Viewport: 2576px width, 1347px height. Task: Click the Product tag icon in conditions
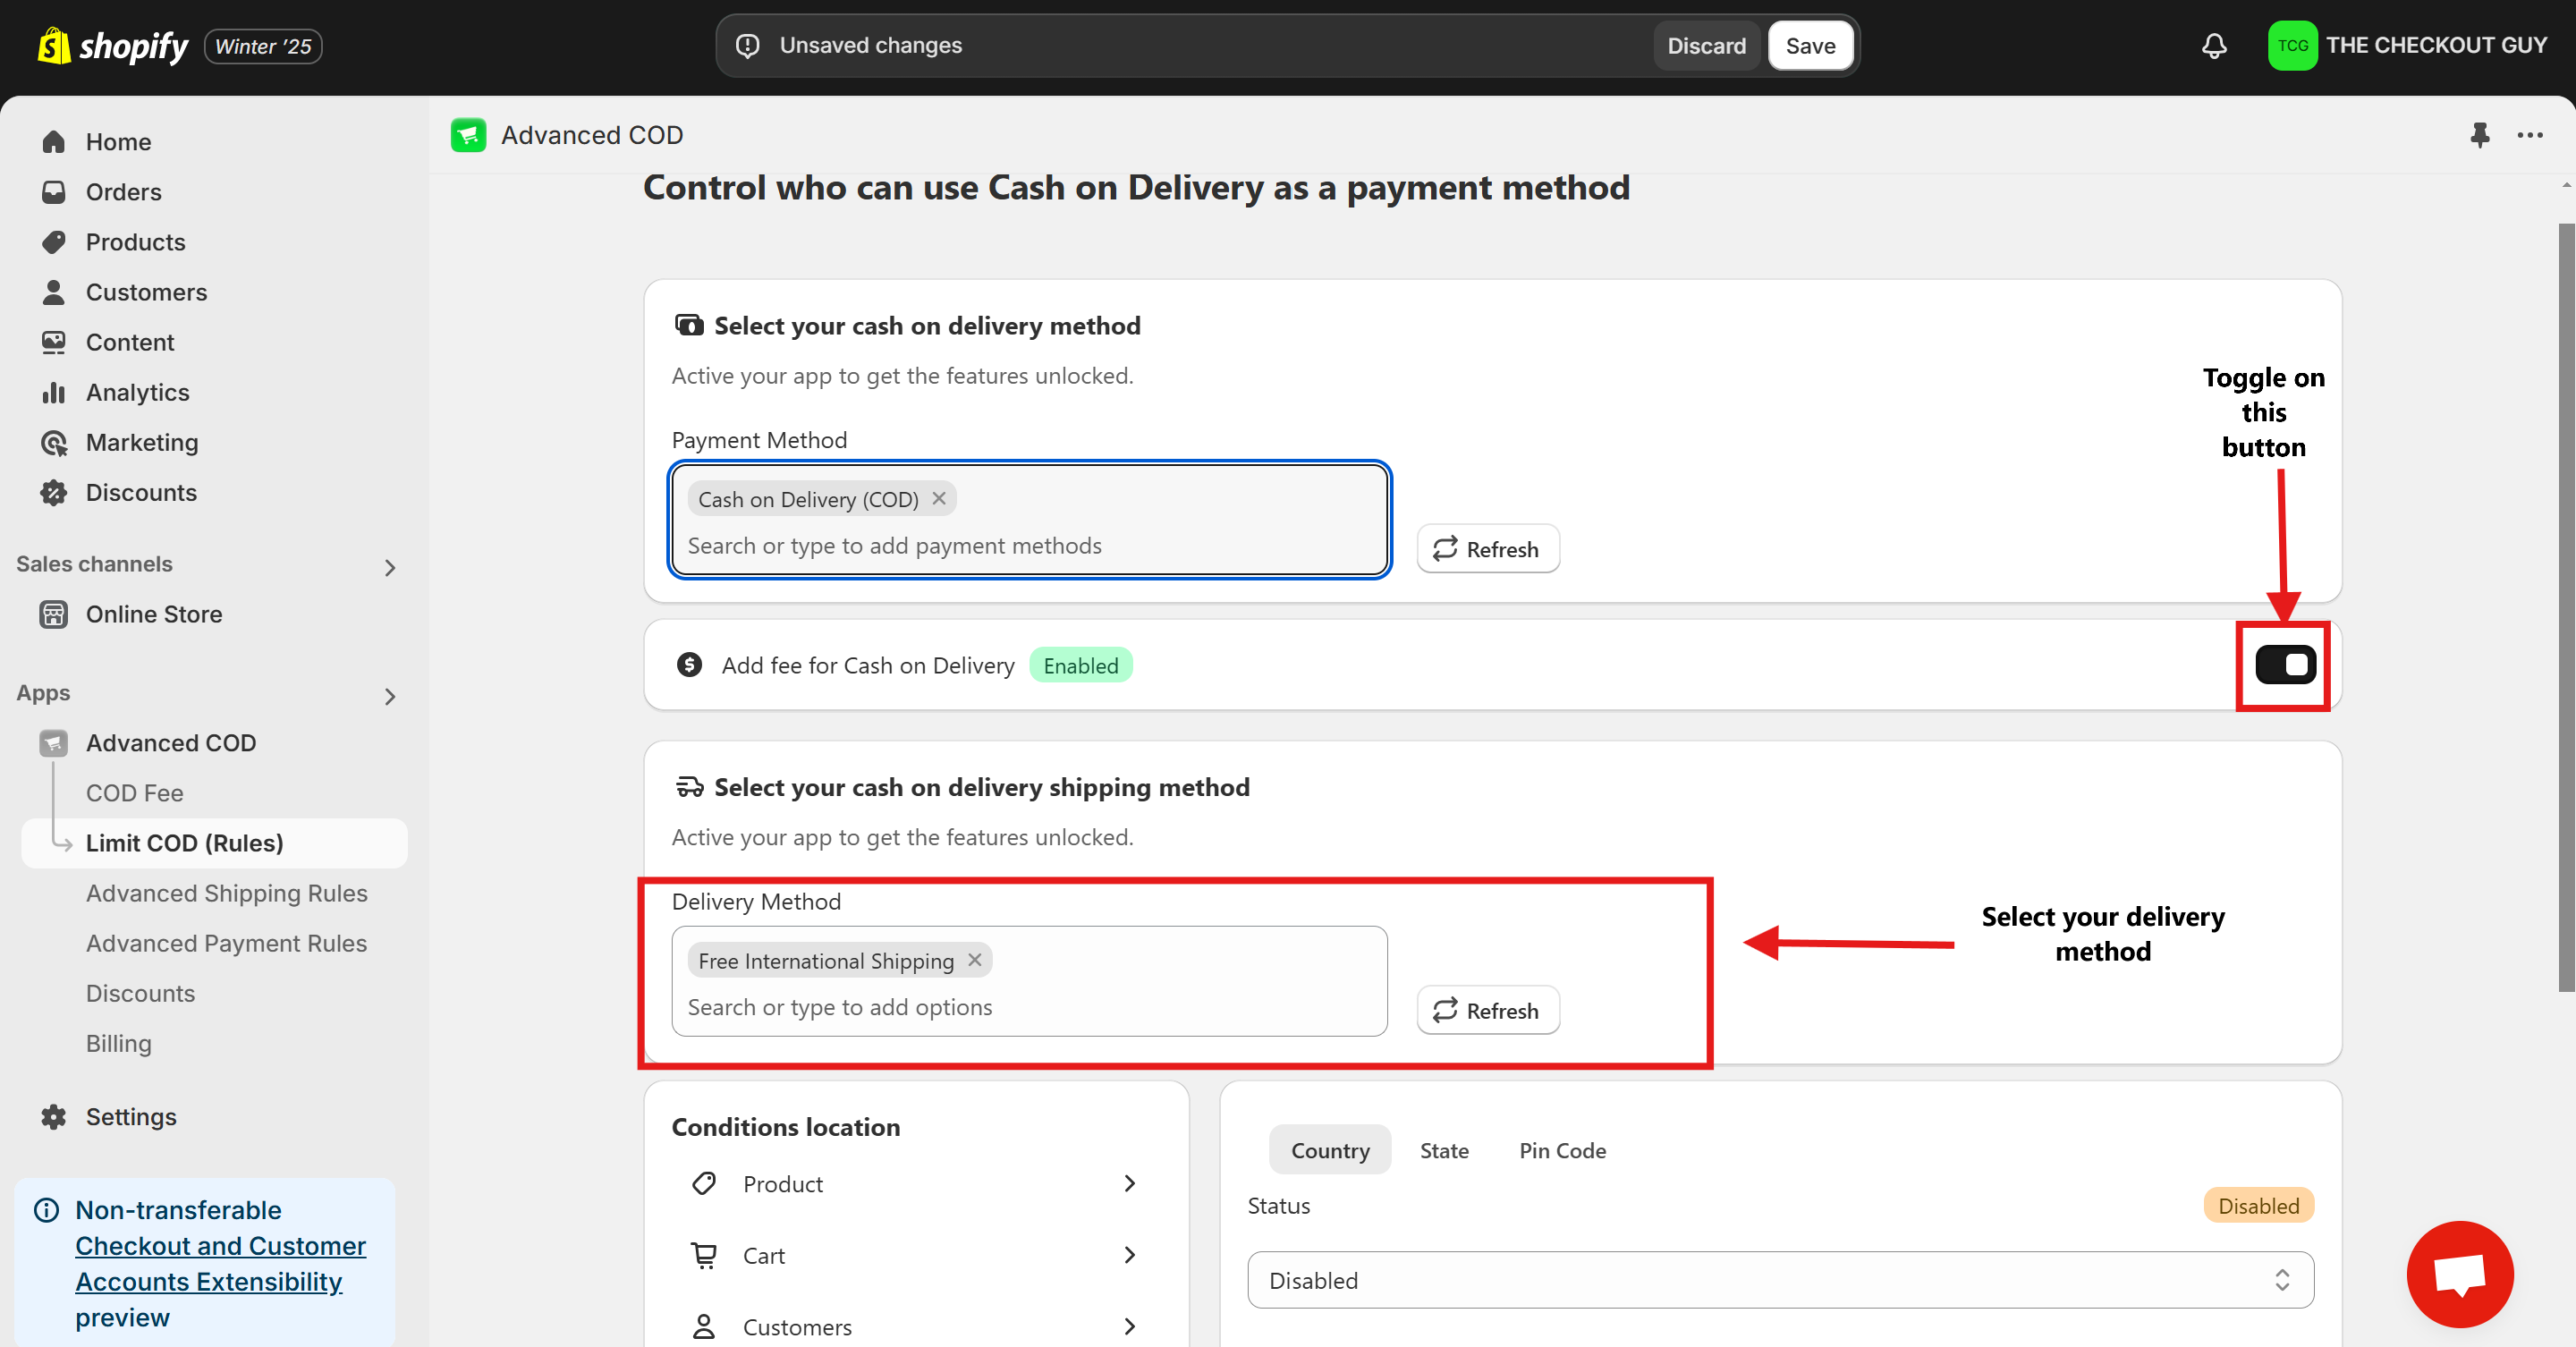704,1183
